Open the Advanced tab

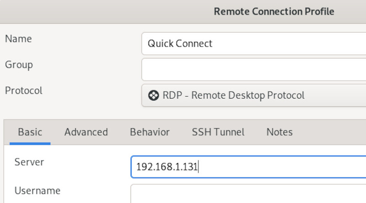point(86,132)
